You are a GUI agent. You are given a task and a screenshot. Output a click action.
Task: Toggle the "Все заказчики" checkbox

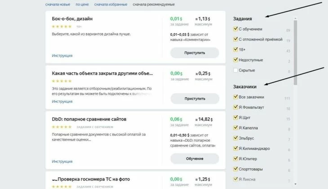pos(235,97)
